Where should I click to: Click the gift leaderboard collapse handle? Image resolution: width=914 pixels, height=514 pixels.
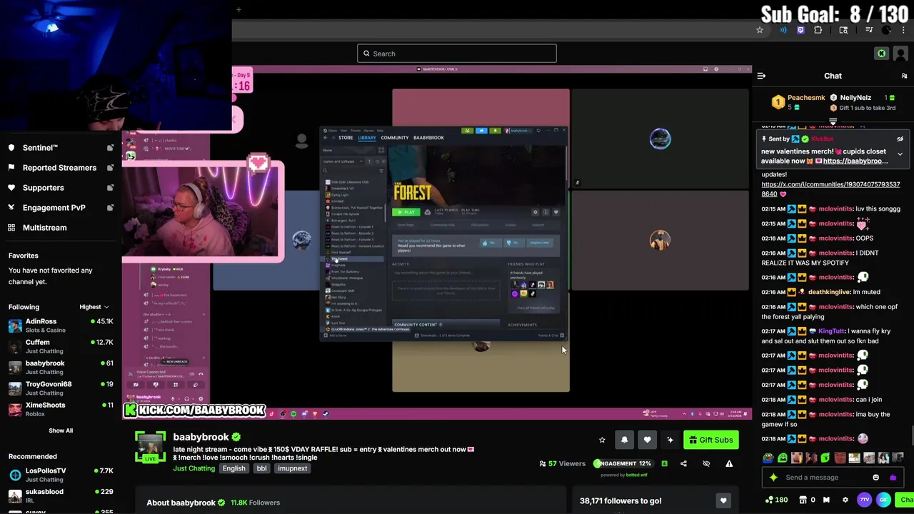[x=833, y=122]
